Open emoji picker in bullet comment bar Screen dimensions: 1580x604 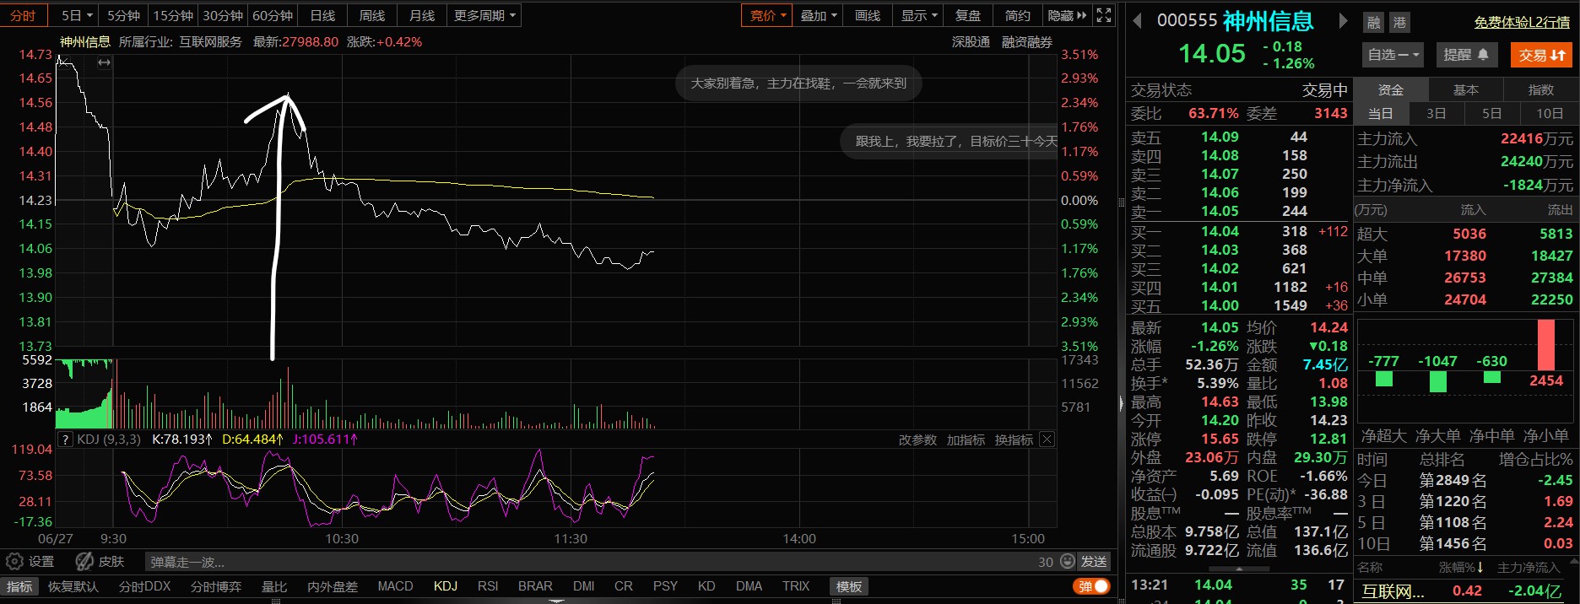(1068, 562)
